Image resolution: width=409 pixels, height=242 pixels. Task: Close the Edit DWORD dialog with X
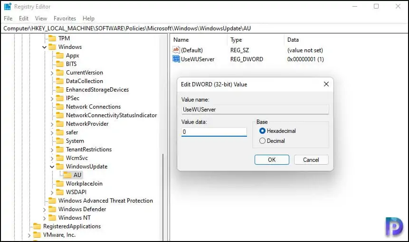pyautogui.click(x=326, y=84)
